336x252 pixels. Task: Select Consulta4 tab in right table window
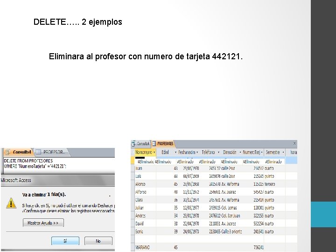click(x=140, y=144)
